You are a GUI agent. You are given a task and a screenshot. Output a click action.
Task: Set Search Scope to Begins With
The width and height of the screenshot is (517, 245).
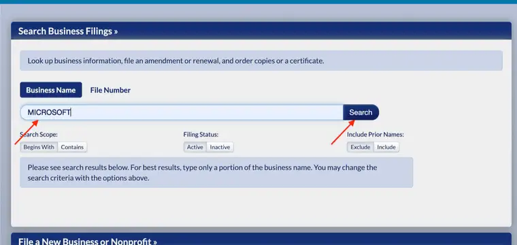39,147
